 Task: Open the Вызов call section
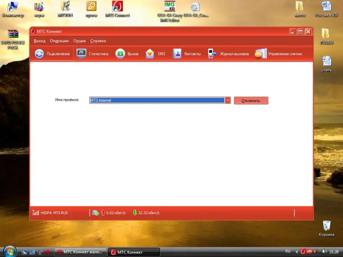[x=127, y=54]
